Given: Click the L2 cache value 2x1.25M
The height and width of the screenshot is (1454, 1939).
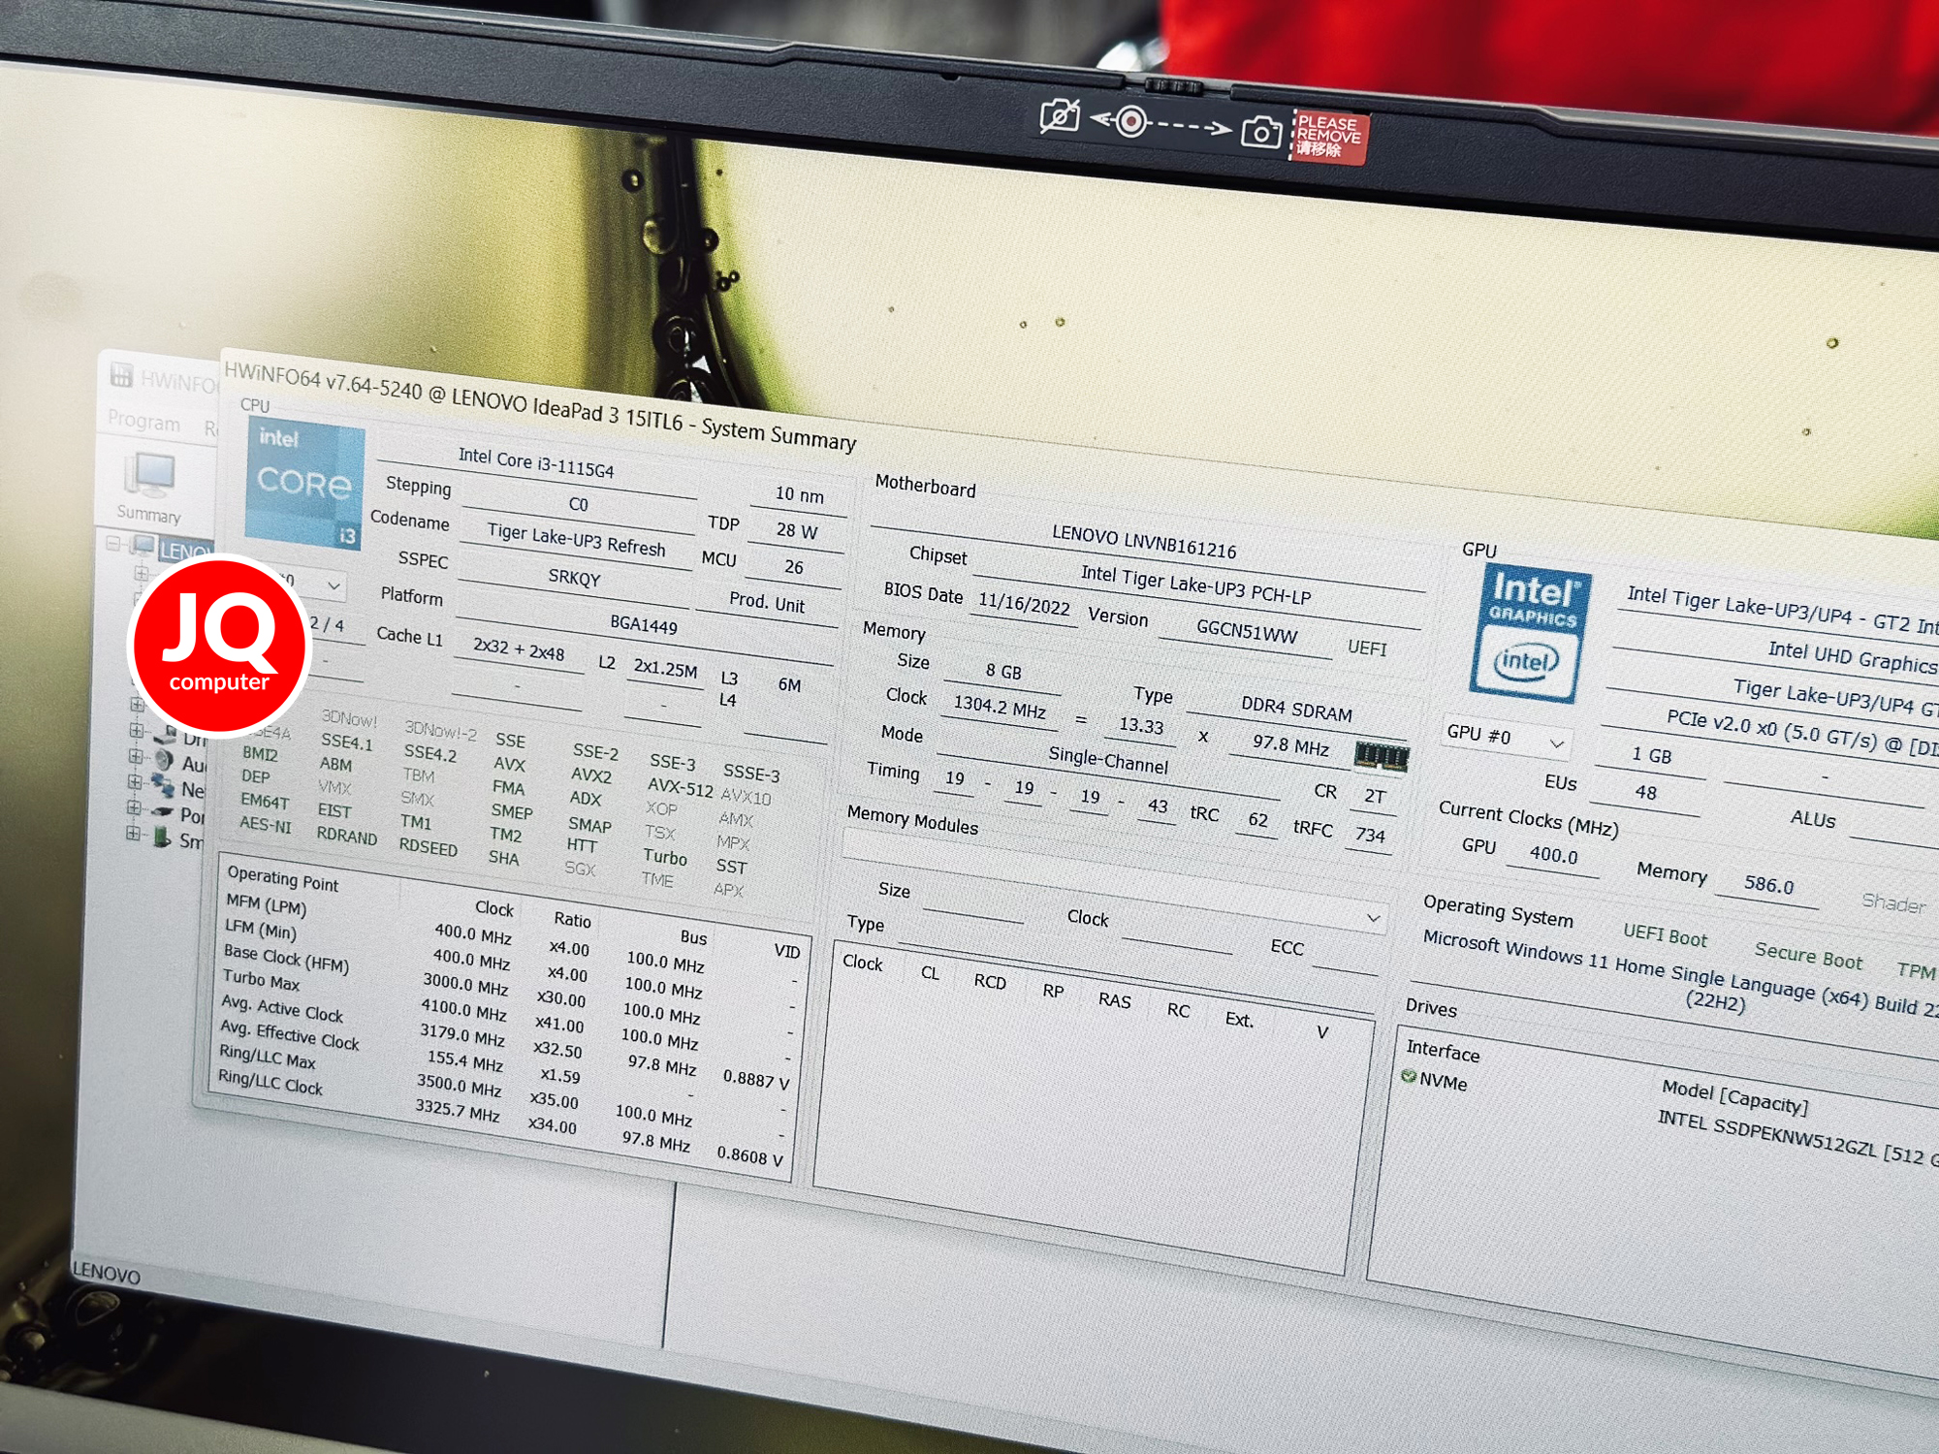Looking at the screenshot, I should click(x=665, y=669).
